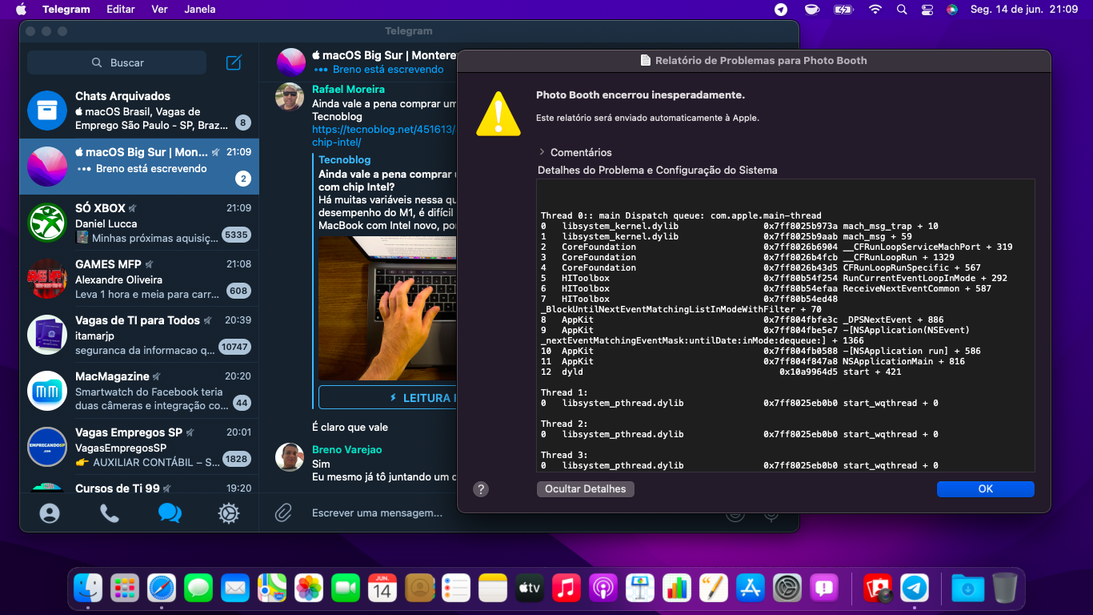This screenshot has height=615, width=1093.
Task: Click the laptop keyboard article thumbnail
Action: point(387,308)
